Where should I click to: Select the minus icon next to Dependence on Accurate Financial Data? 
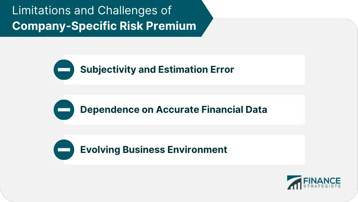point(64,110)
